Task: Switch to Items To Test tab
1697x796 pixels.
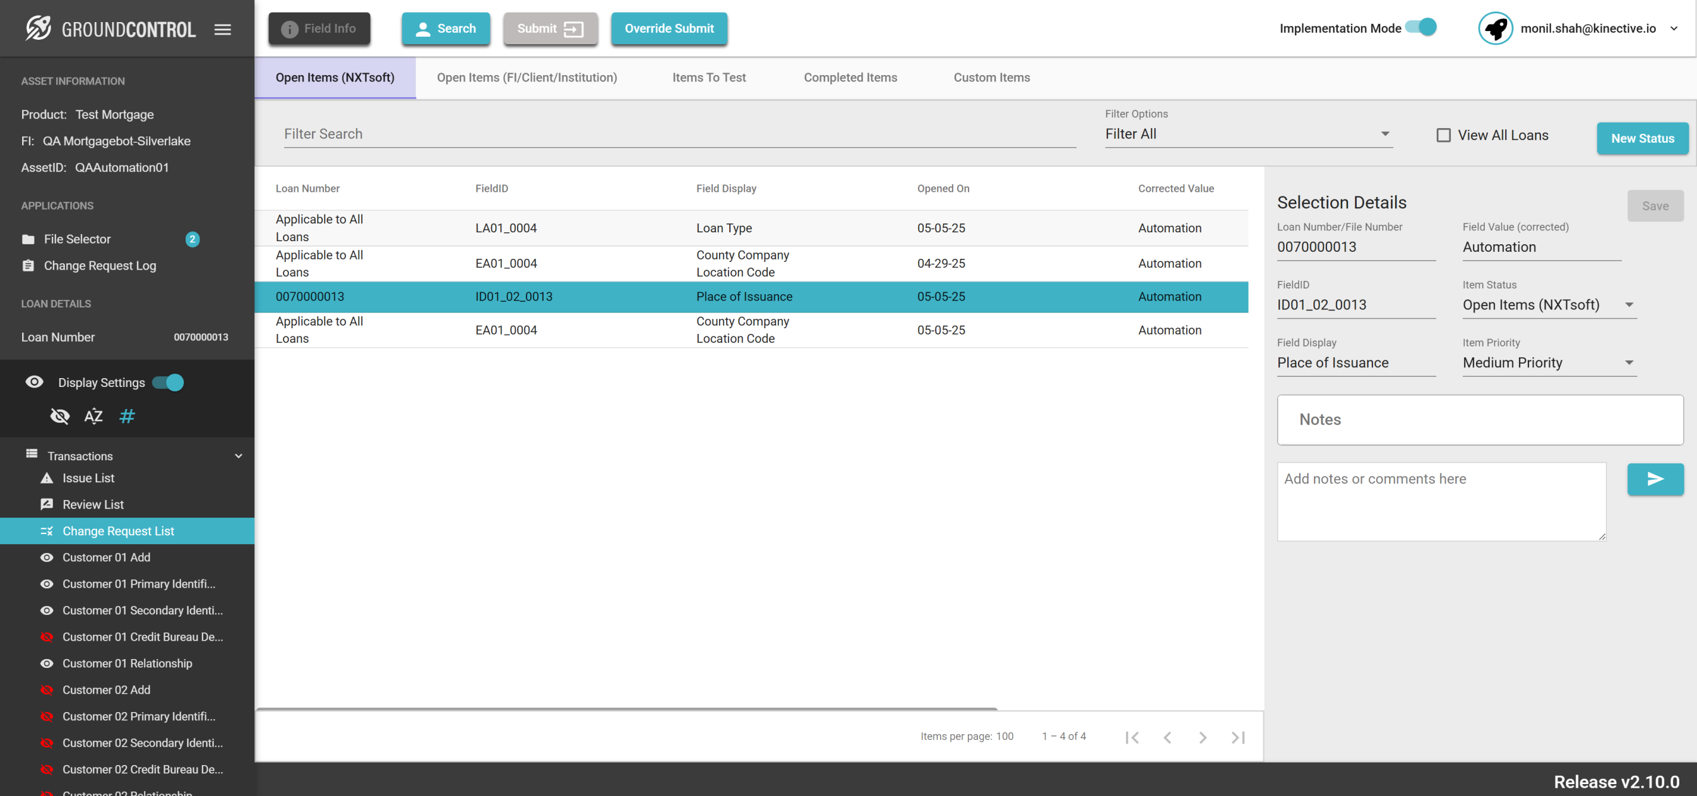Action: [709, 77]
